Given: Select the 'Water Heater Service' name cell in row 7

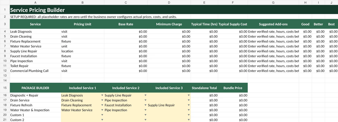Looking at the screenshot, I should [35, 46].
